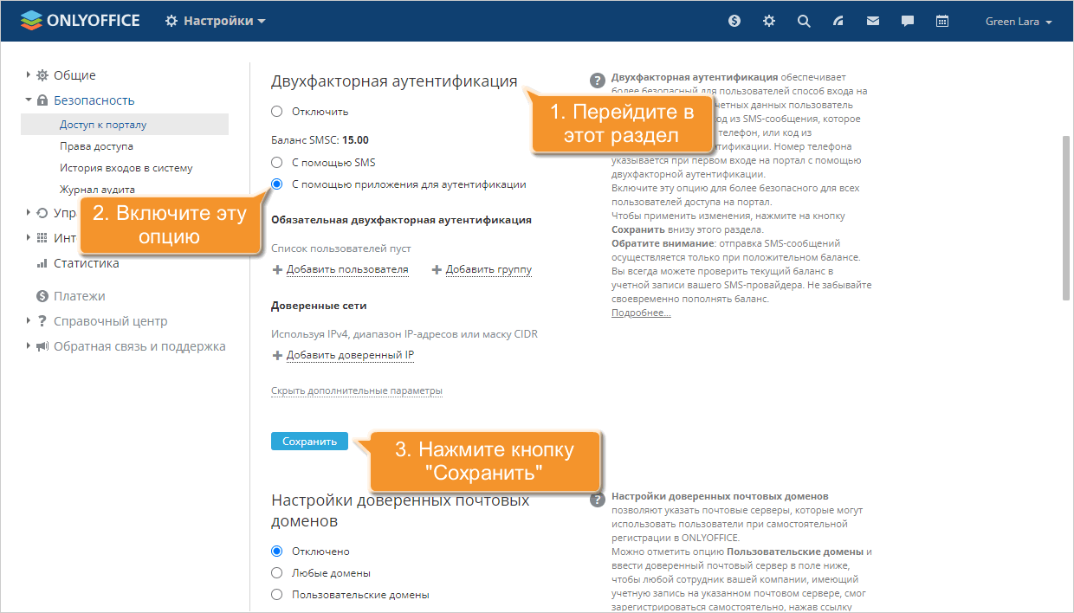The height and width of the screenshot is (613, 1074).
Task: Collapse the Безопасность section arrow
Action: pos(28,100)
